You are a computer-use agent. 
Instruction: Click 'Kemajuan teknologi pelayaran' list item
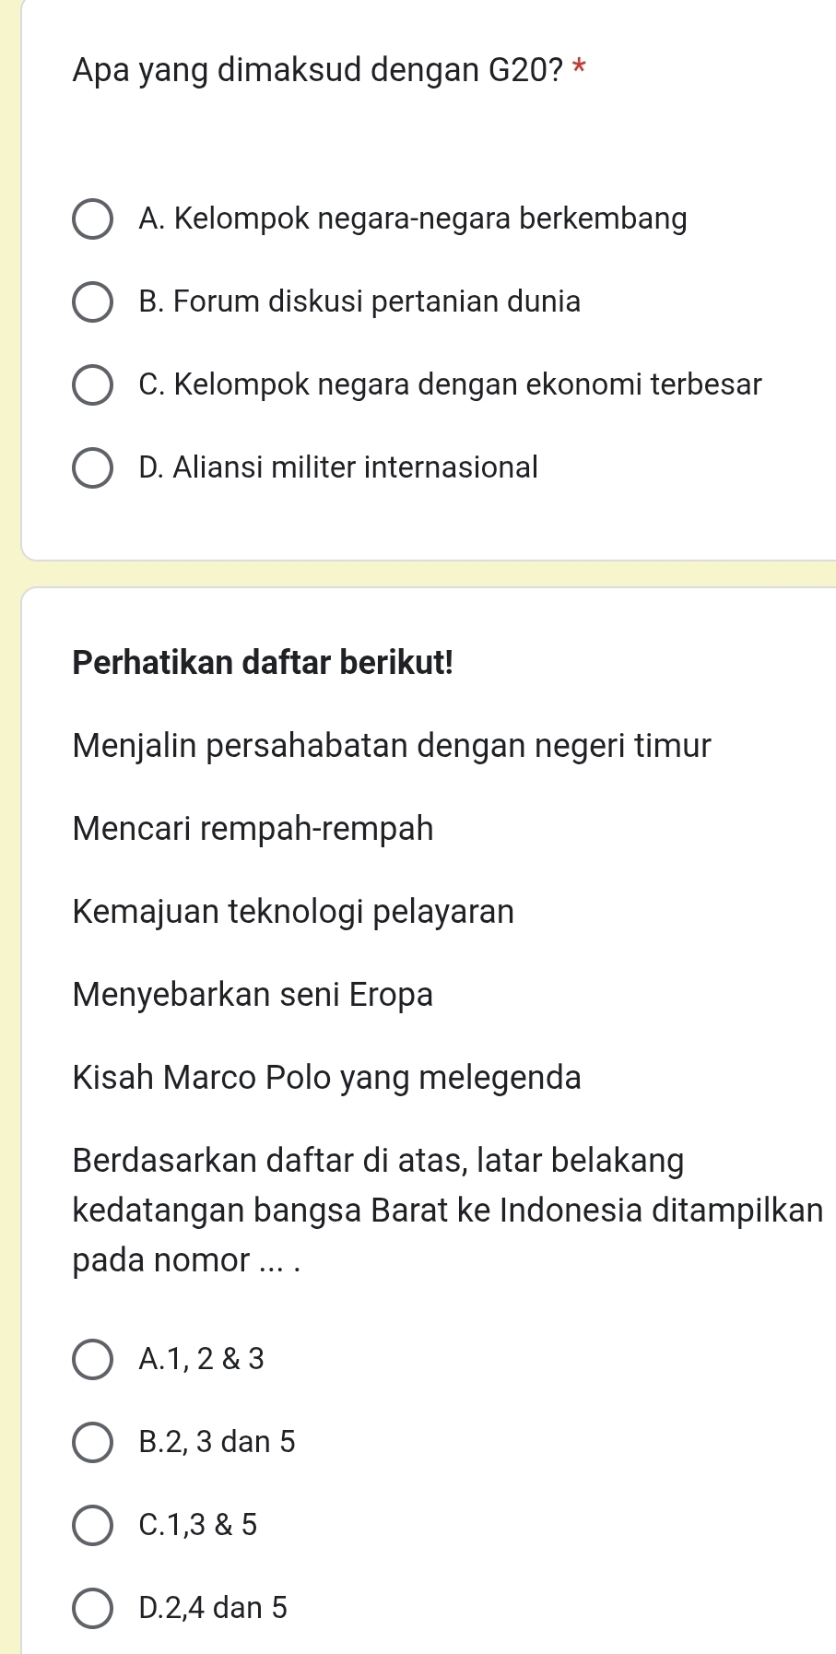[x=293, y=911]
